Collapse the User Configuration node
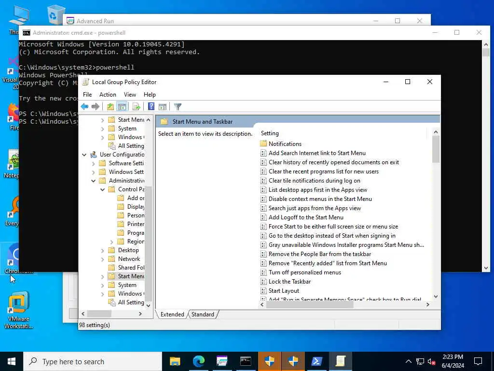 tap(84, 155)
